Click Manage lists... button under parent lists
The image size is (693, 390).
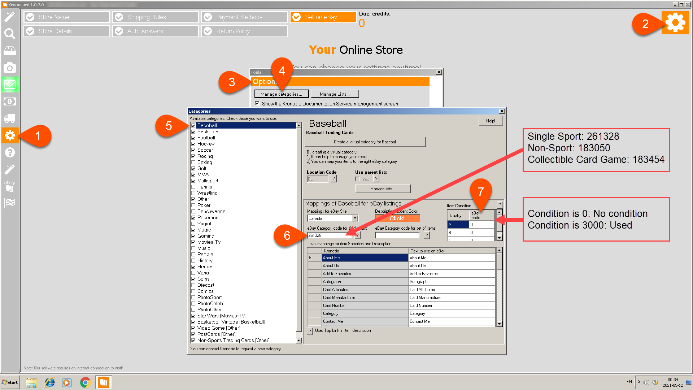click(383, 189)
